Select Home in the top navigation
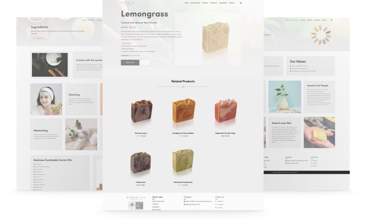 pos(187,3)
